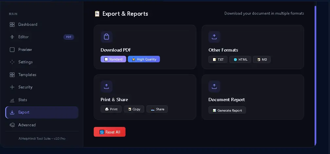
Task: Export document as TXT
Action: tap(218, 59)
